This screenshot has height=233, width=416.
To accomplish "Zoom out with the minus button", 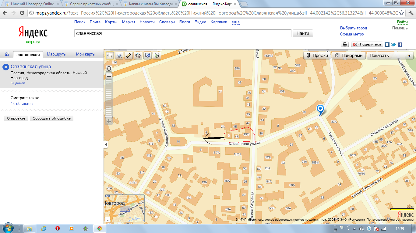I will [x=109, y=76].
